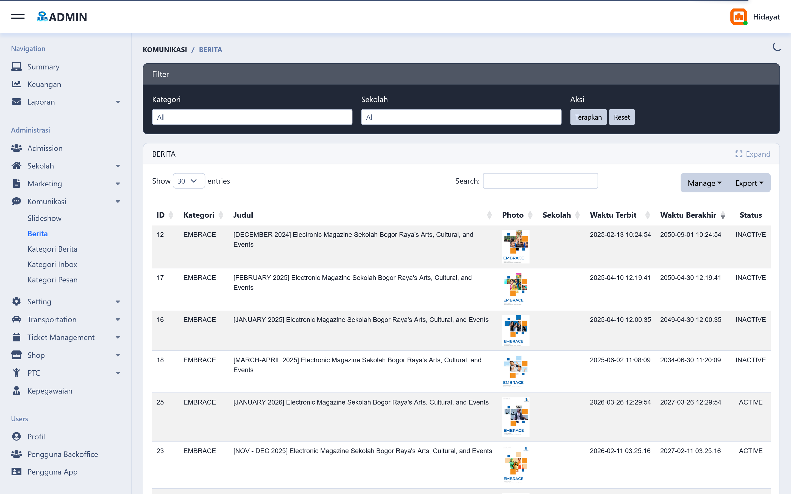Screen dimensions: 791x494
Task: Open the DECEMBER 2024 magazine thumbnail
Action: click(x=516, y=246)
